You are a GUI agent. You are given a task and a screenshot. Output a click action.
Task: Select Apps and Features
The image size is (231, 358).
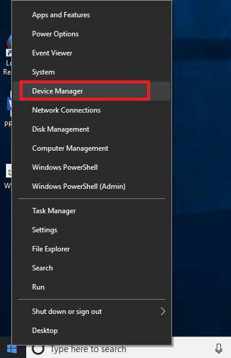(x=92, y=15)
